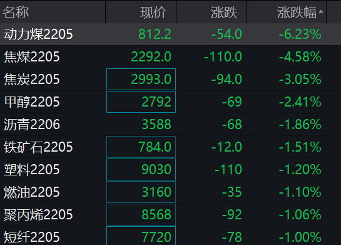Select the 短纤2205 contract name
Screen dimensions: 341x245
point(31,237)
